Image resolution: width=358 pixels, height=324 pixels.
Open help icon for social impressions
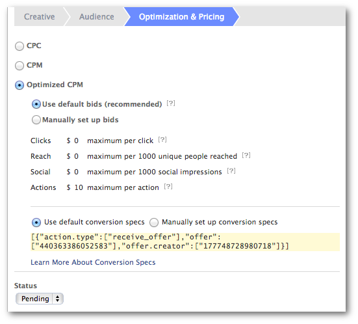231,171
